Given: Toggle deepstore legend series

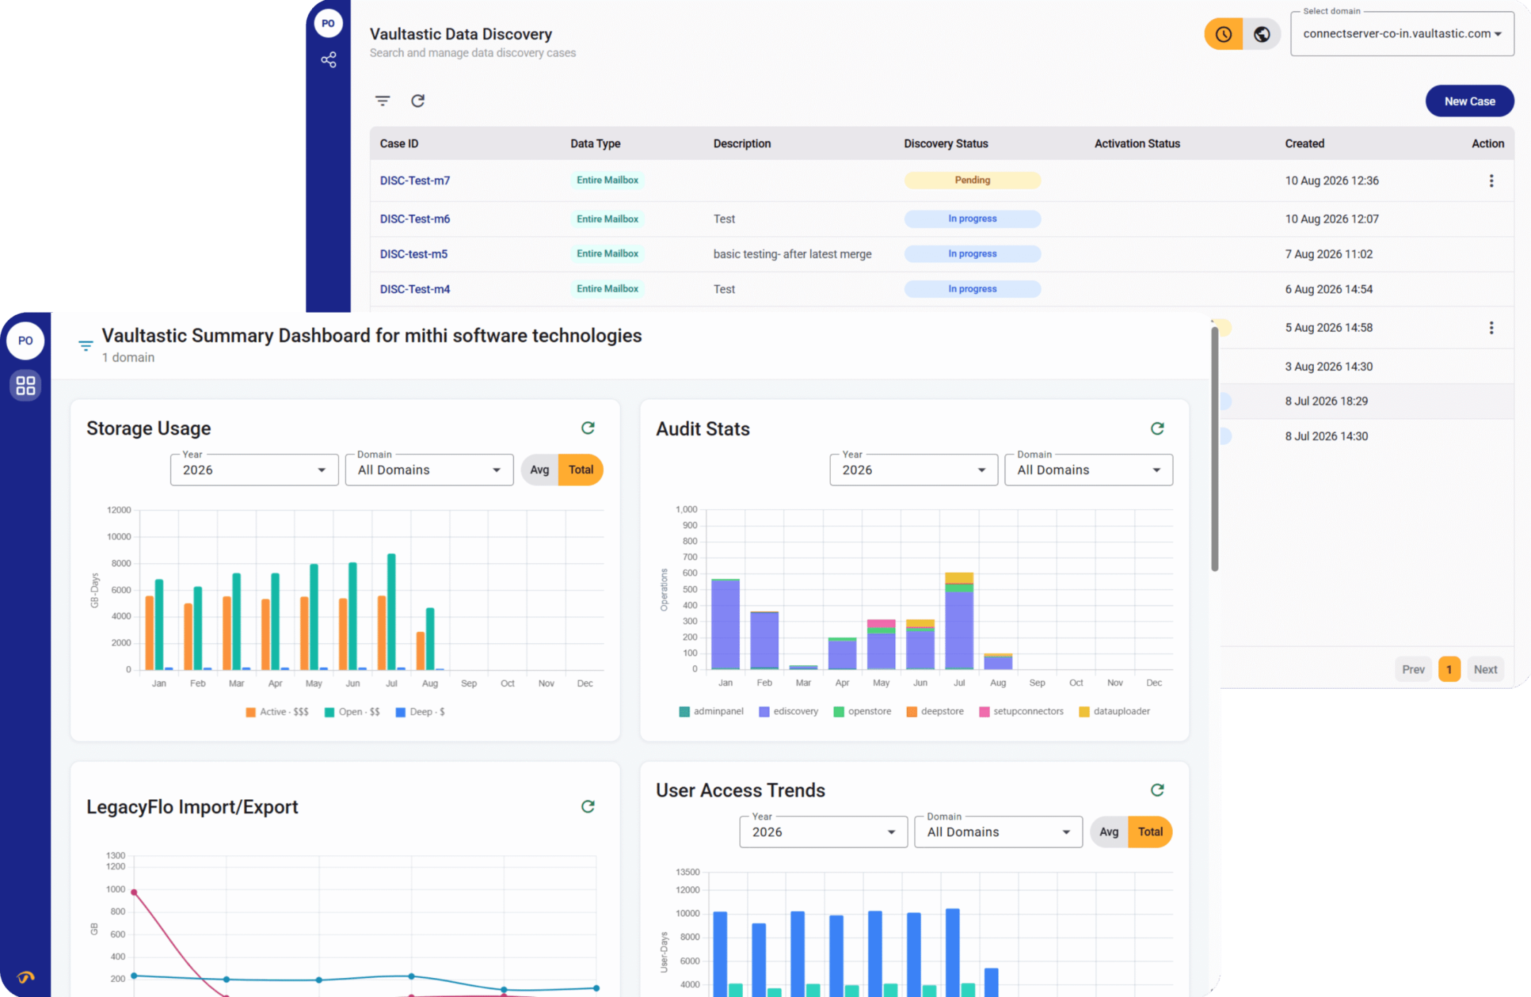Looking at the screenshot, I should [935, 711].
